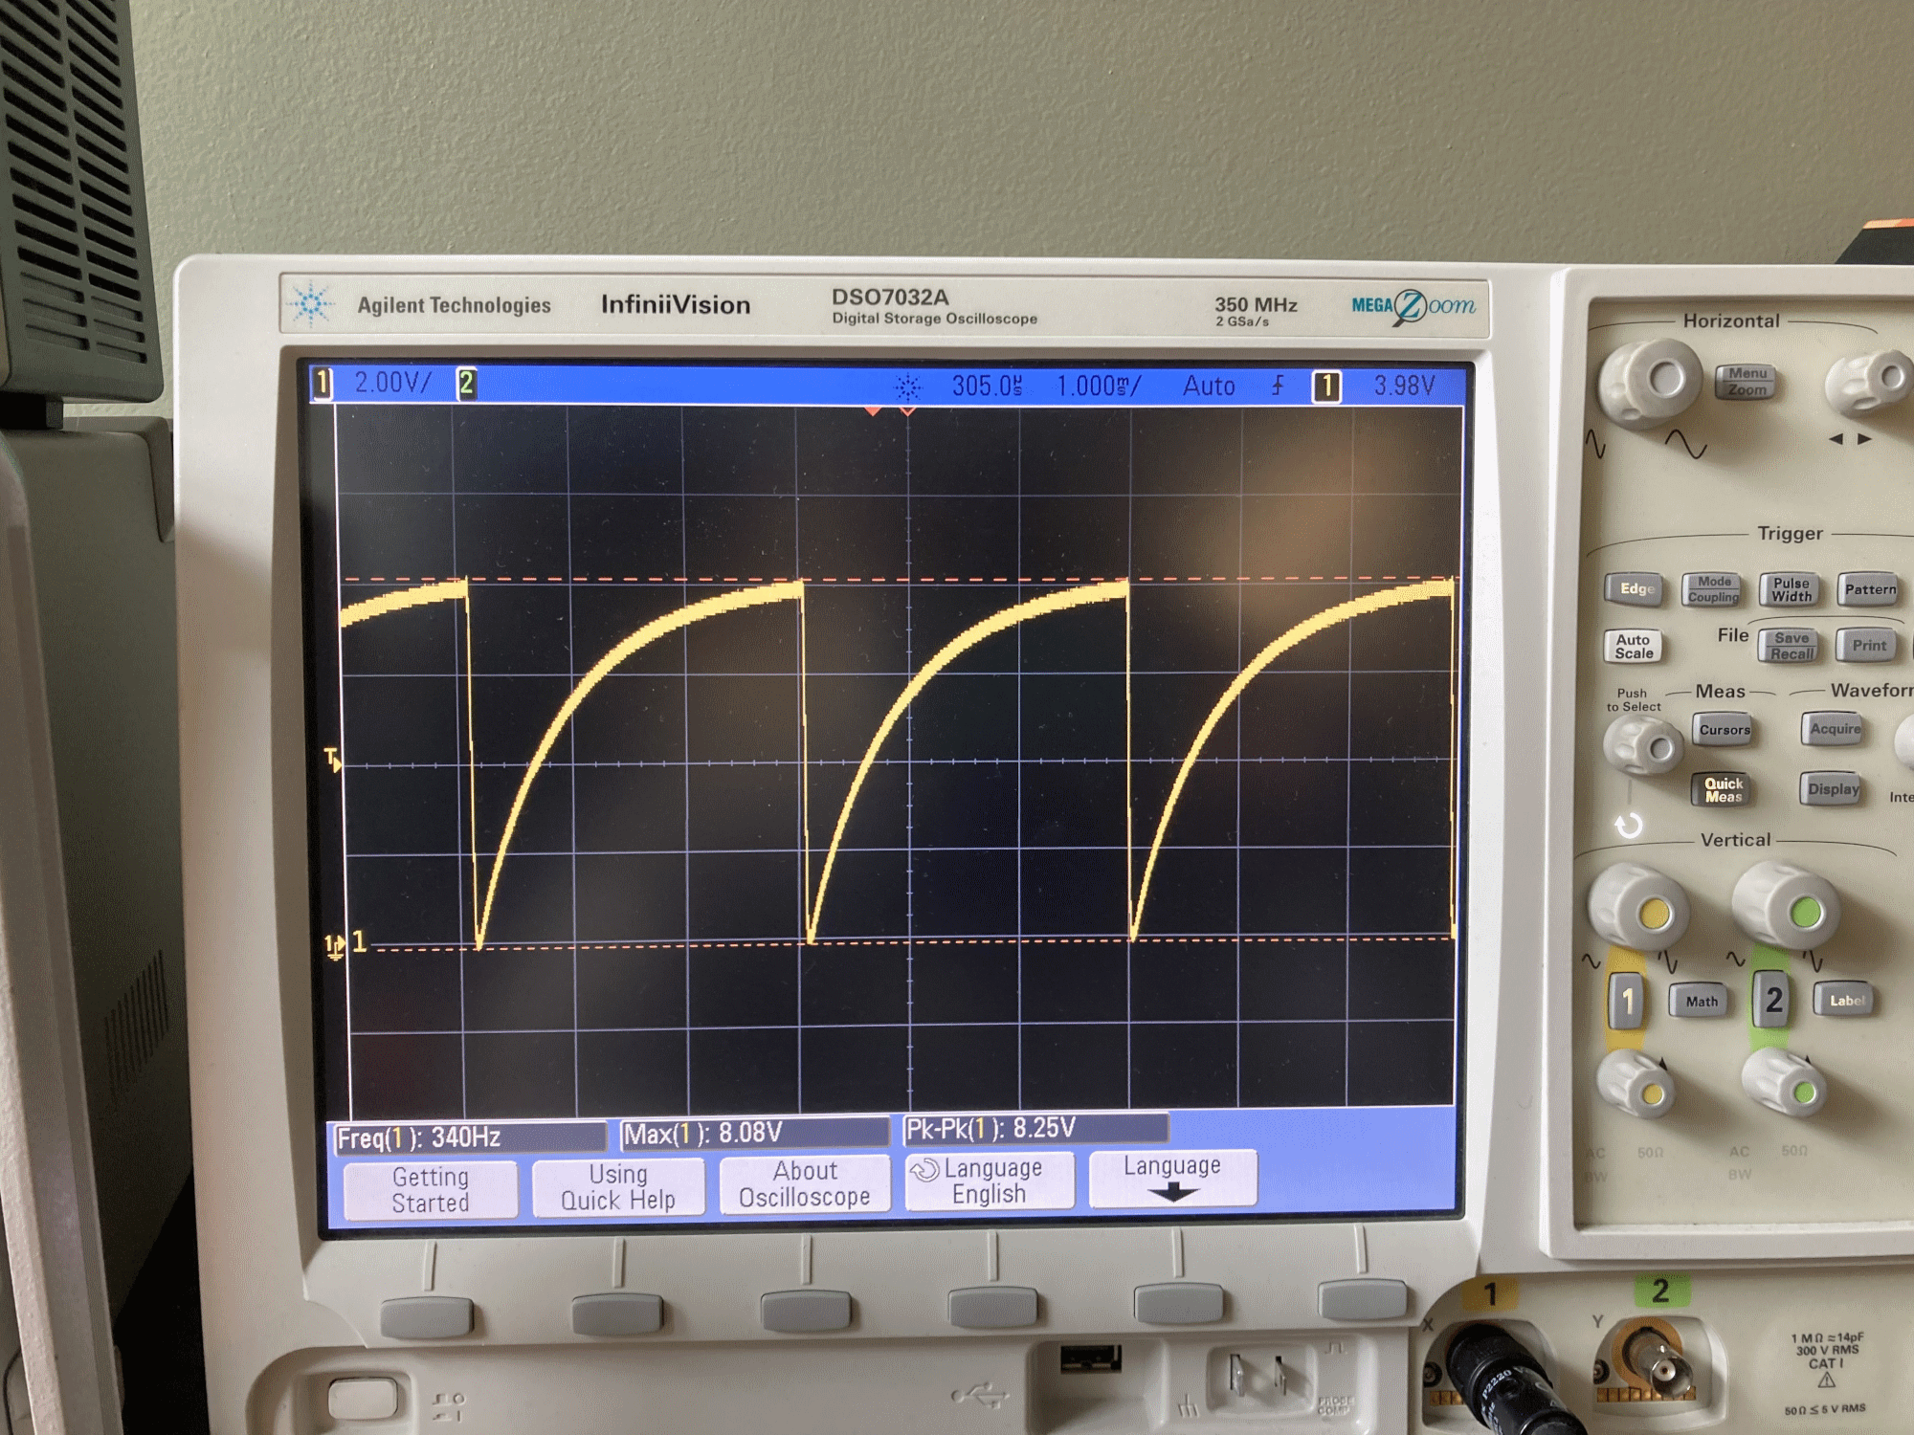Viewport: 1914px width, 1435px height.
Task: Select channel 2 vertical scale knob
Action: click(1786, 907)
